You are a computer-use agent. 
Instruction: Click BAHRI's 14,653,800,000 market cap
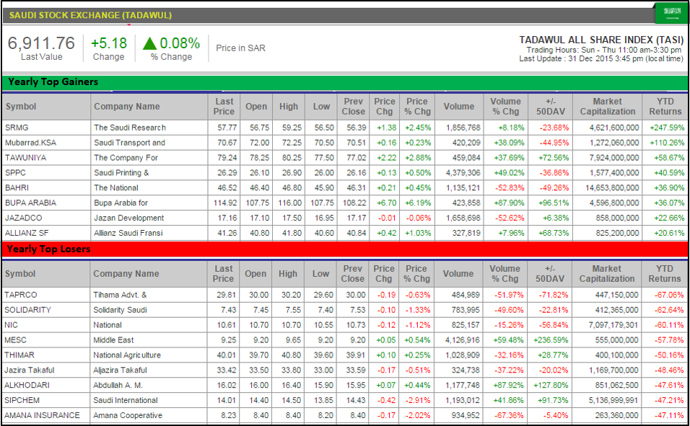[x=612, y=187]
